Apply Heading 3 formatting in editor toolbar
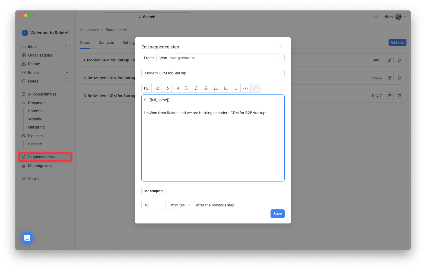The width and height of the screenshot is (426, 270). pyautogui.click(x=166, y=88)
